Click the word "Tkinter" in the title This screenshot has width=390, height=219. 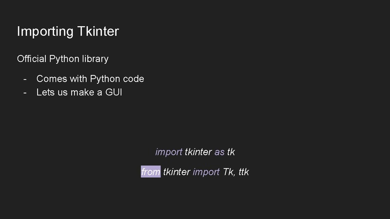point(98,32)
